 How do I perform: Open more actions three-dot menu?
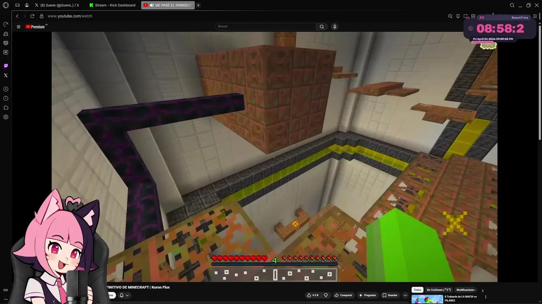(405, 295)
